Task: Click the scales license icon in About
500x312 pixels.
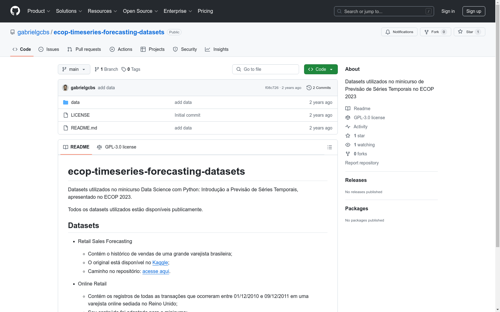Action: (x=348, y=118)
